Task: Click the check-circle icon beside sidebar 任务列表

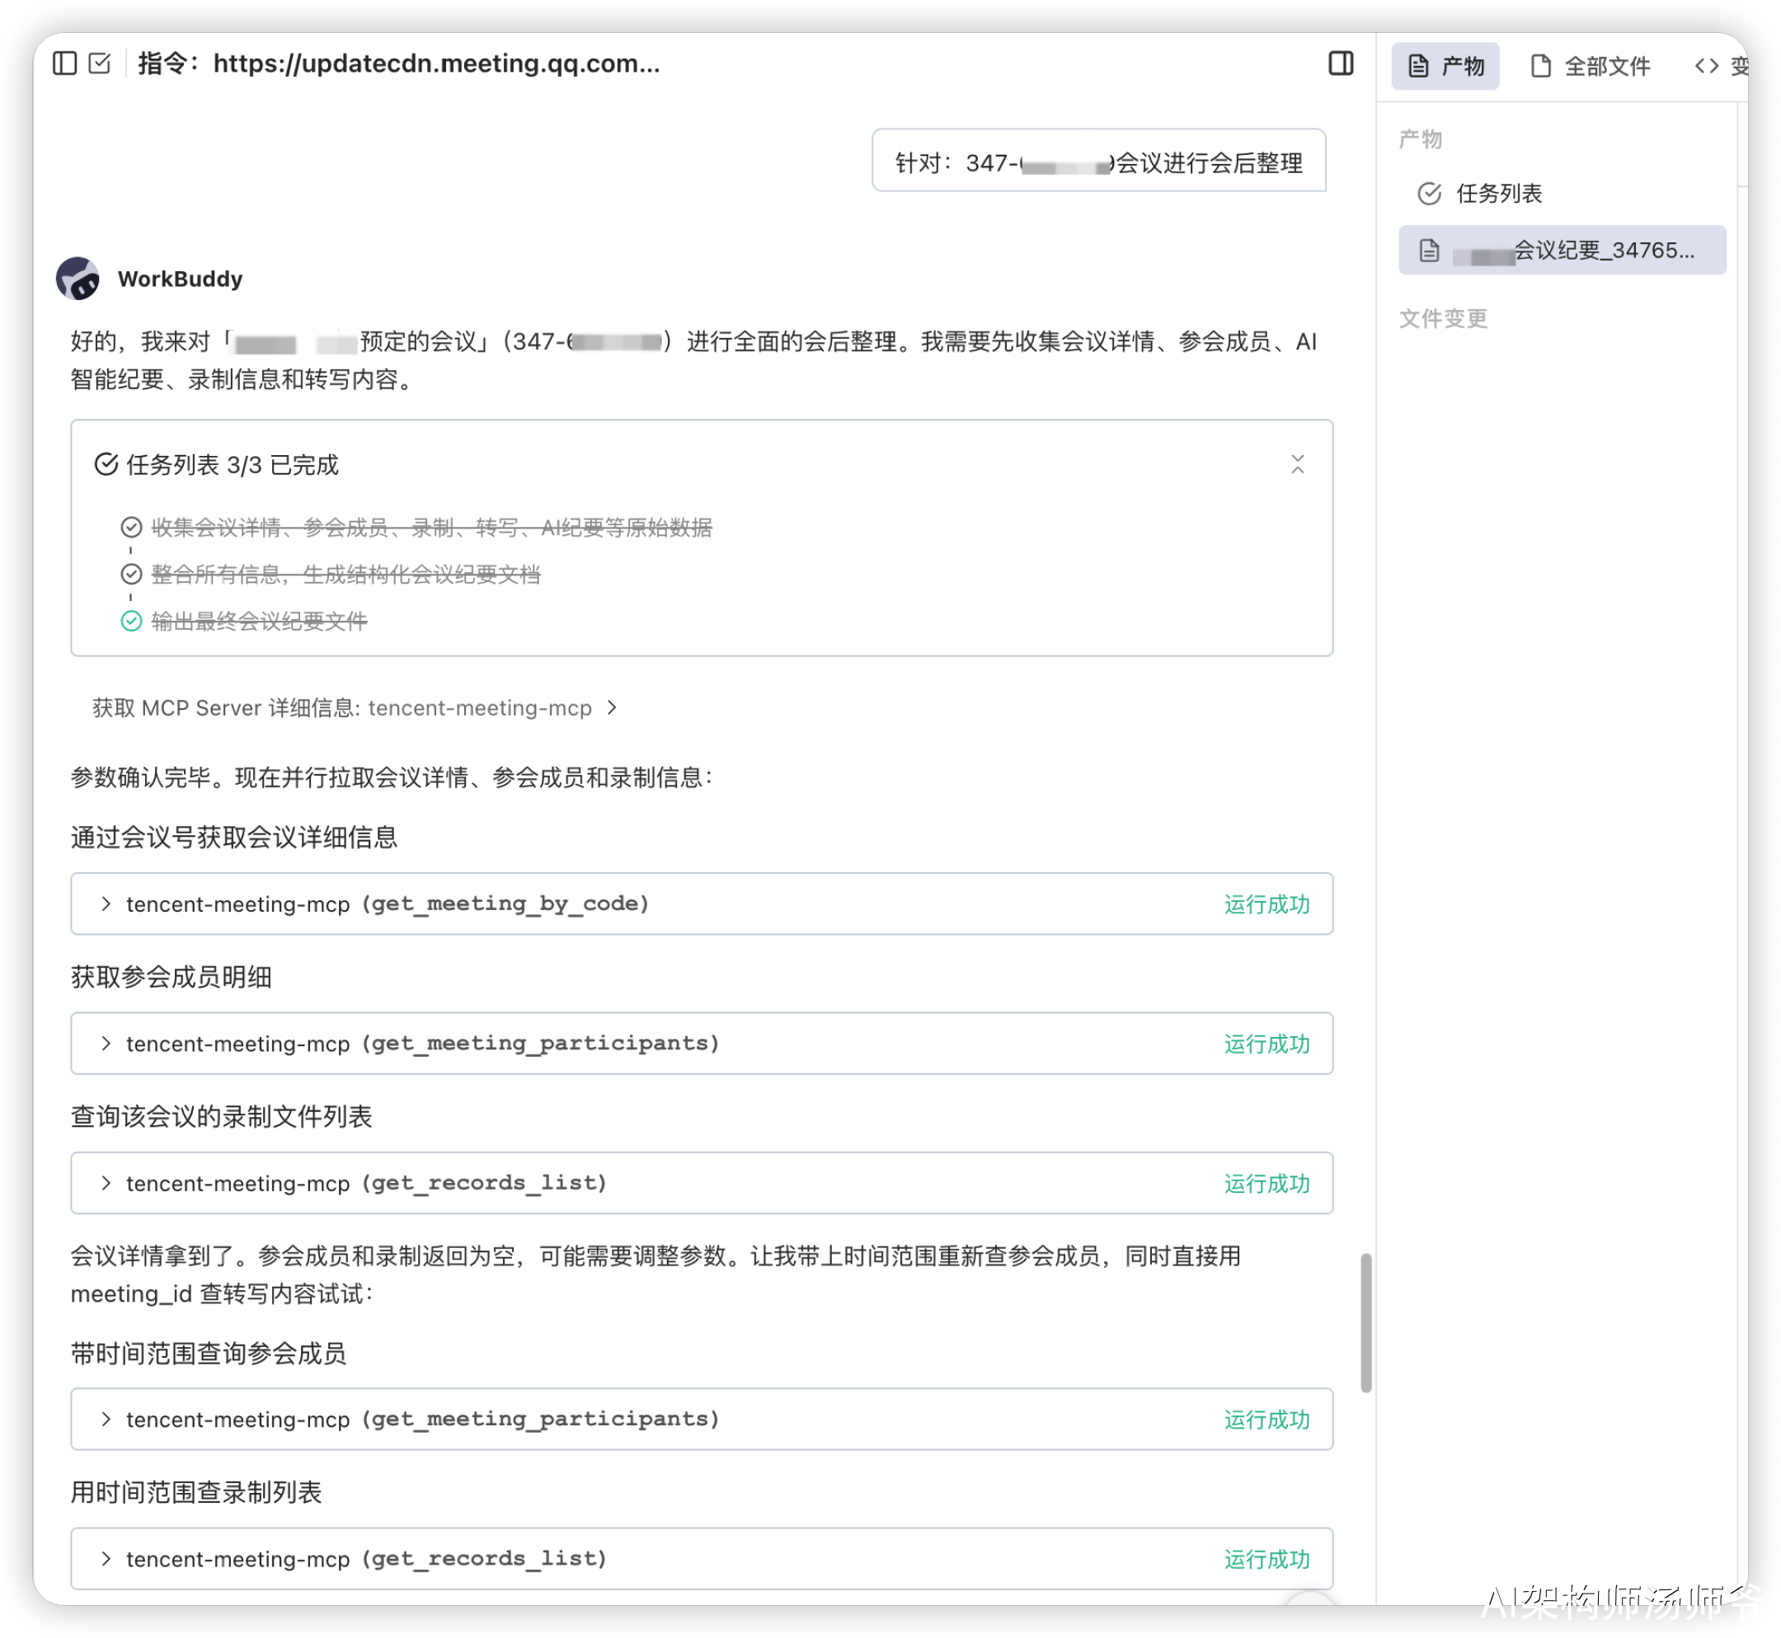Action: click(x=1429, y=193)
